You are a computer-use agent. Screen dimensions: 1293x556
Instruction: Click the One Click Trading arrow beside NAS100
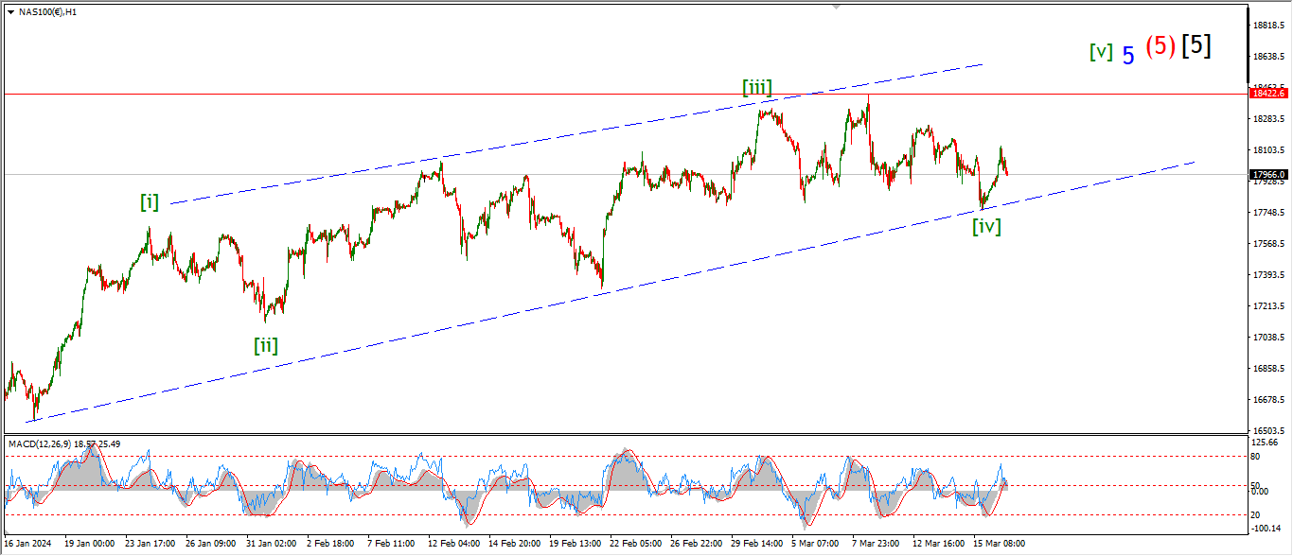[9, 13]
